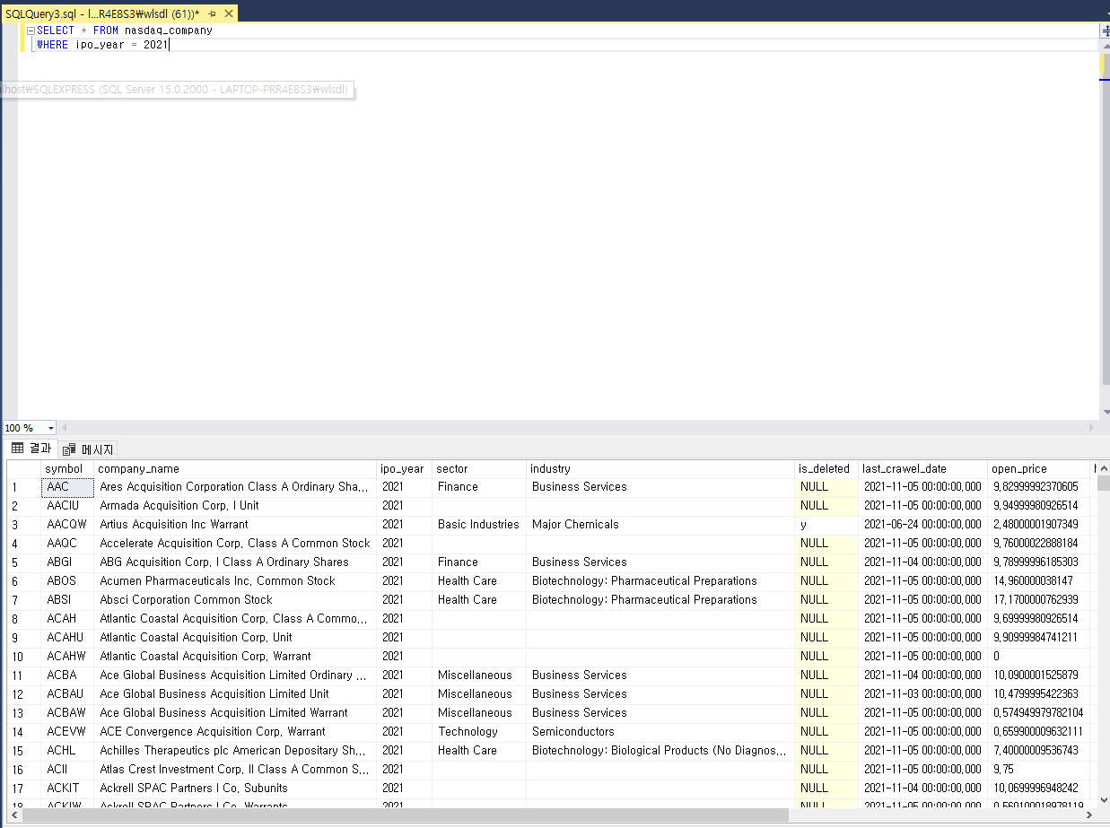
Task: Click the ABSI symbol cell
Action: (67, 600)
